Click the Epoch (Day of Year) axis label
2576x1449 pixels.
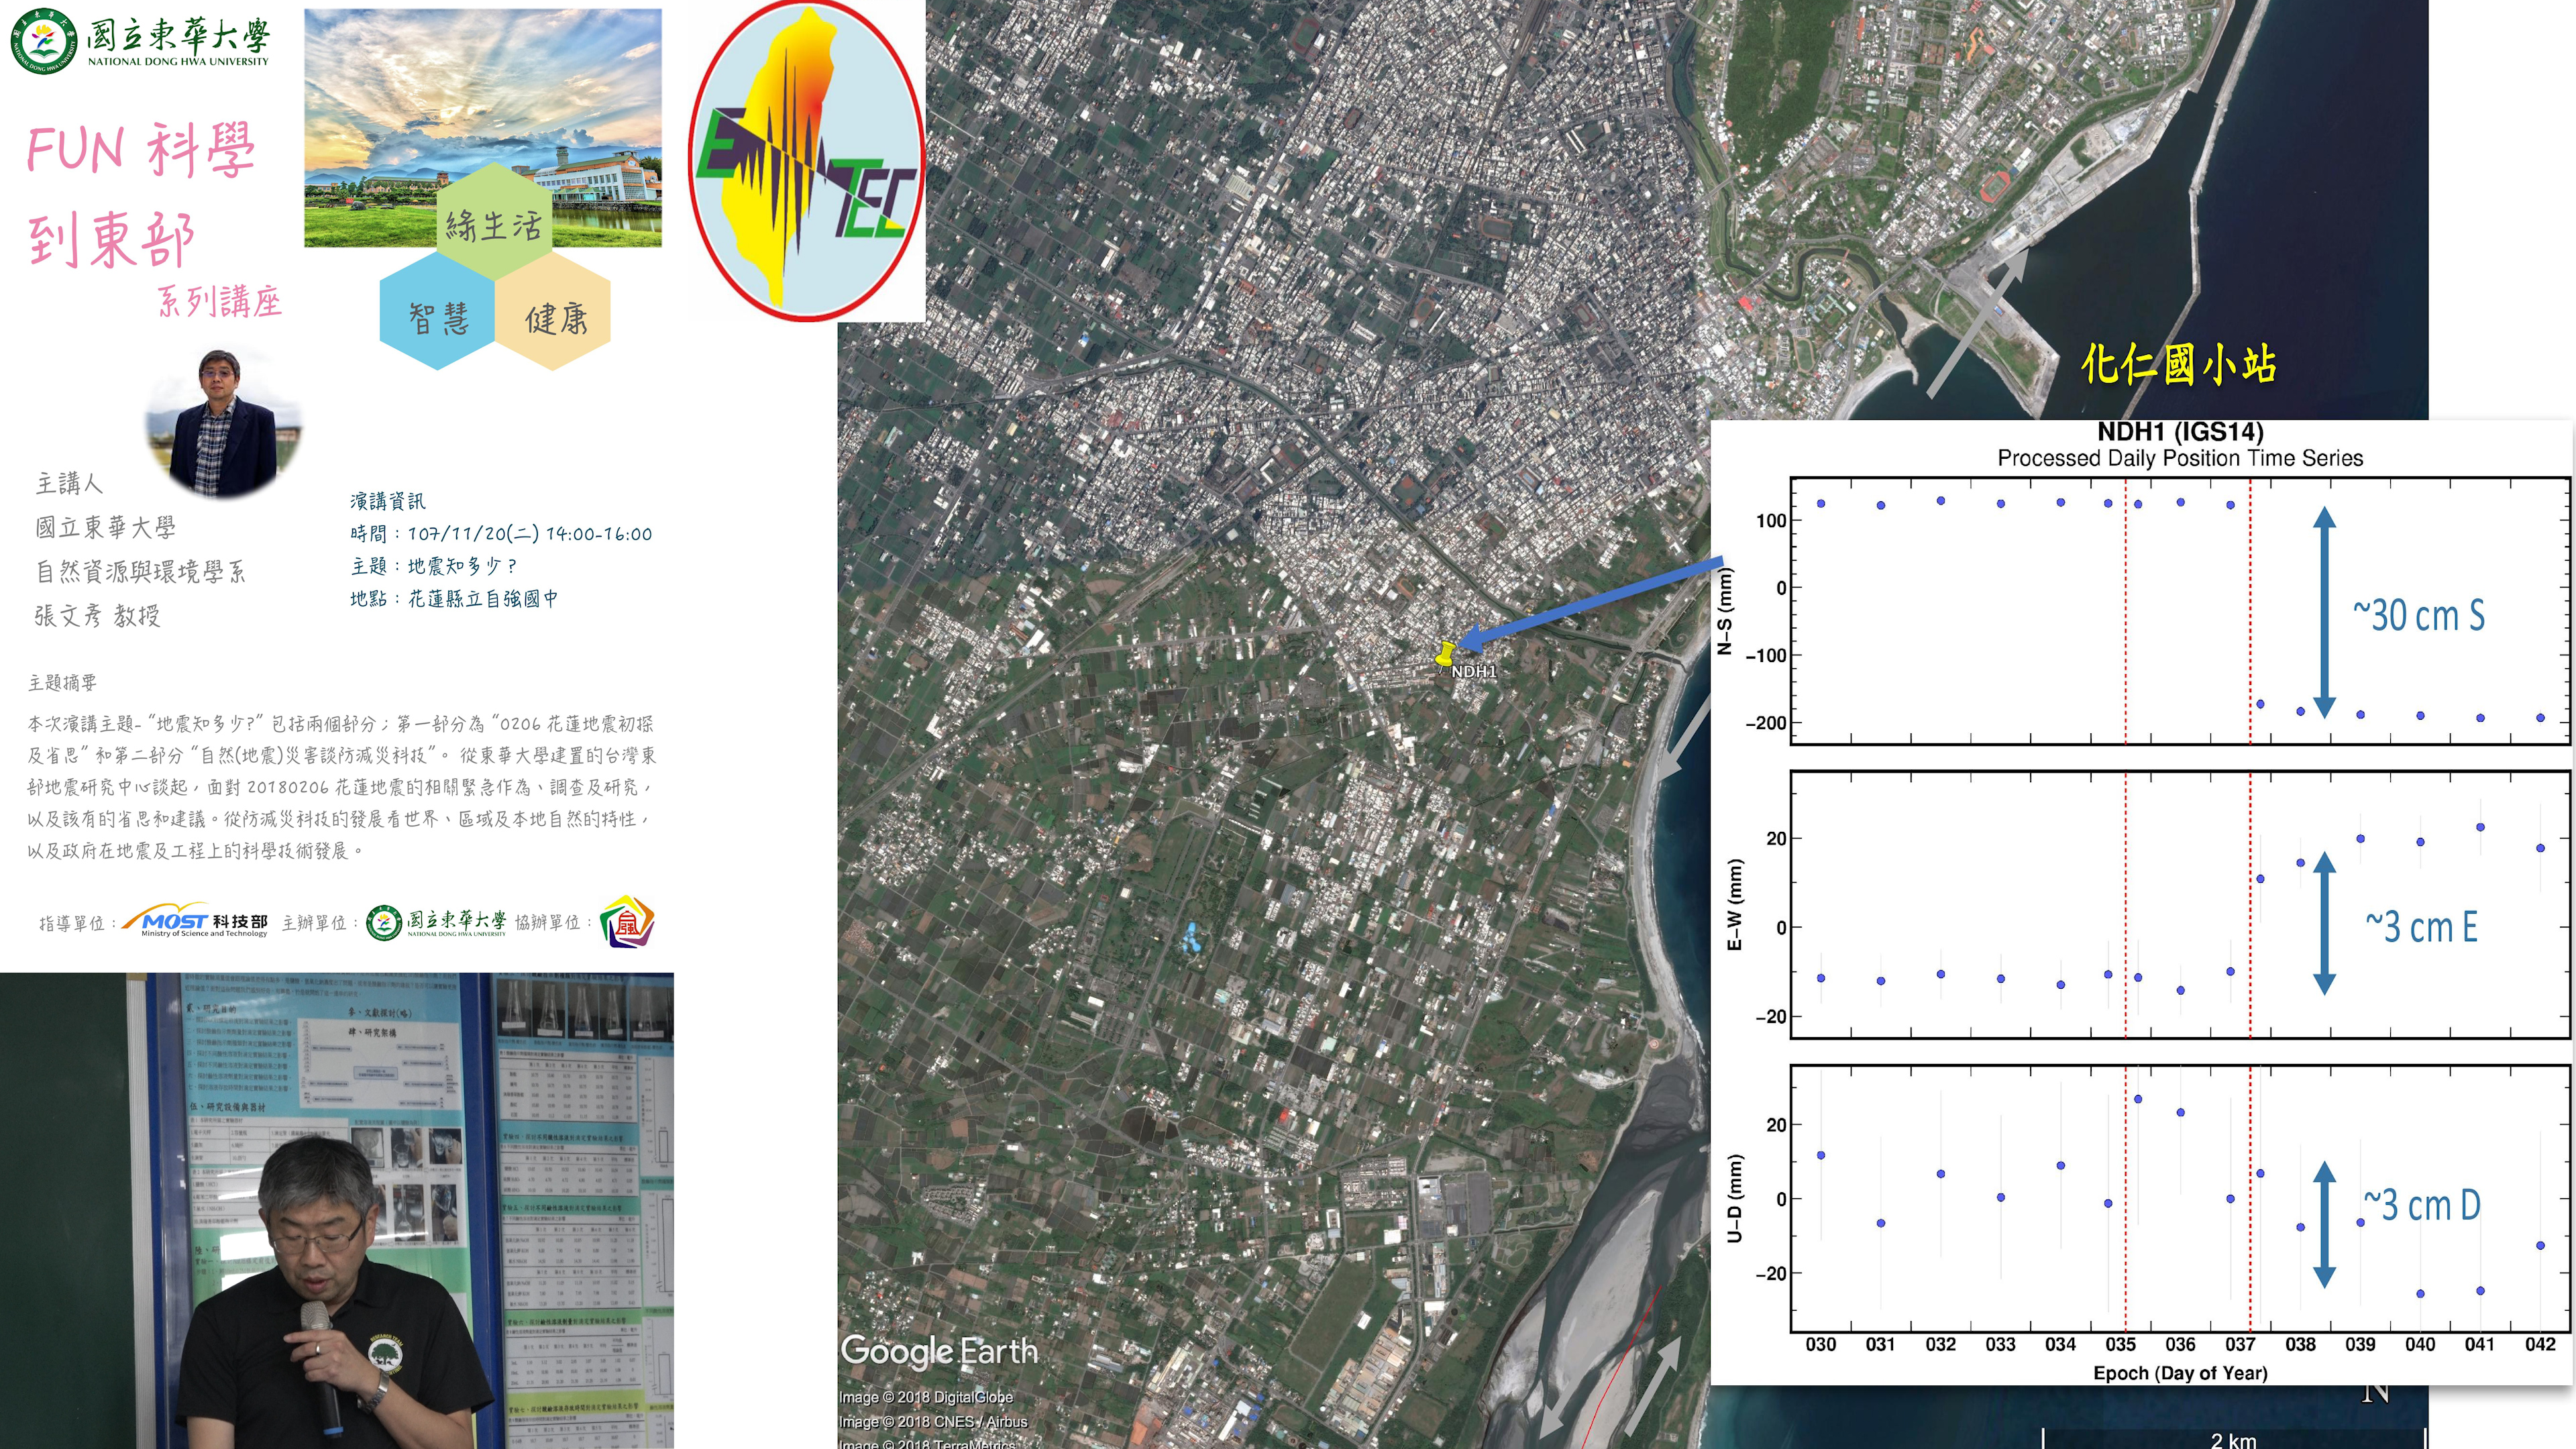tap(2180, 1373)
